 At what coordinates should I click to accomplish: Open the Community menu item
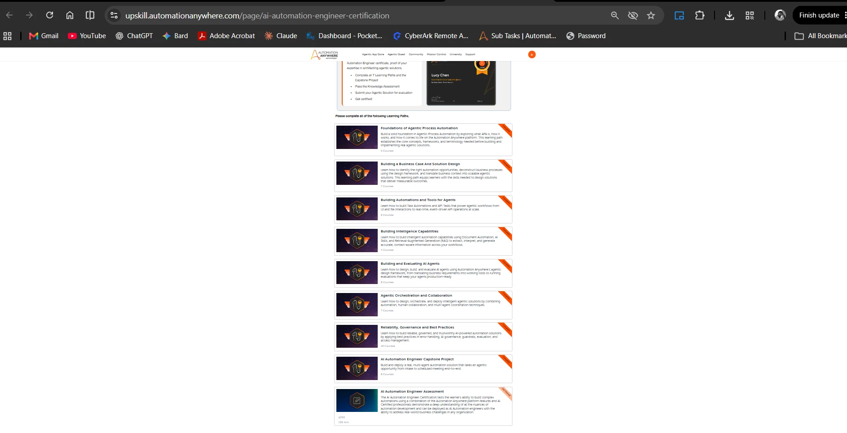(x=416, y=54)
